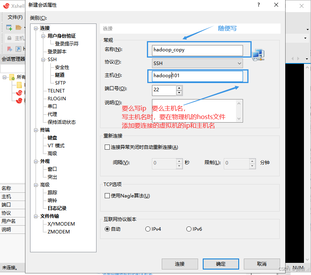Viewport: 311px width, 275px height.
Task: Collapse the 外观 tree node
Action: tap(36, 161)
